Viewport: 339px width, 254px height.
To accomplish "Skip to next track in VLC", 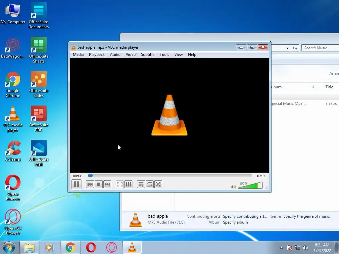I will click(x=107, y=184).
